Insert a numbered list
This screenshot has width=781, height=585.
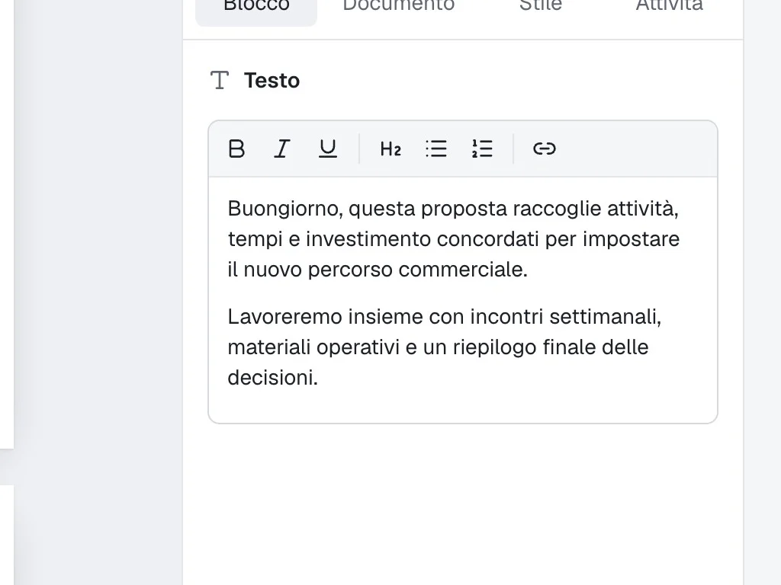click(x=482, y=149)
